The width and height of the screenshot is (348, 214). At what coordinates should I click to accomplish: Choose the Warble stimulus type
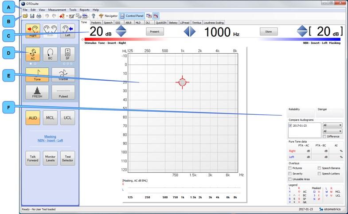(x=63, y=75)
